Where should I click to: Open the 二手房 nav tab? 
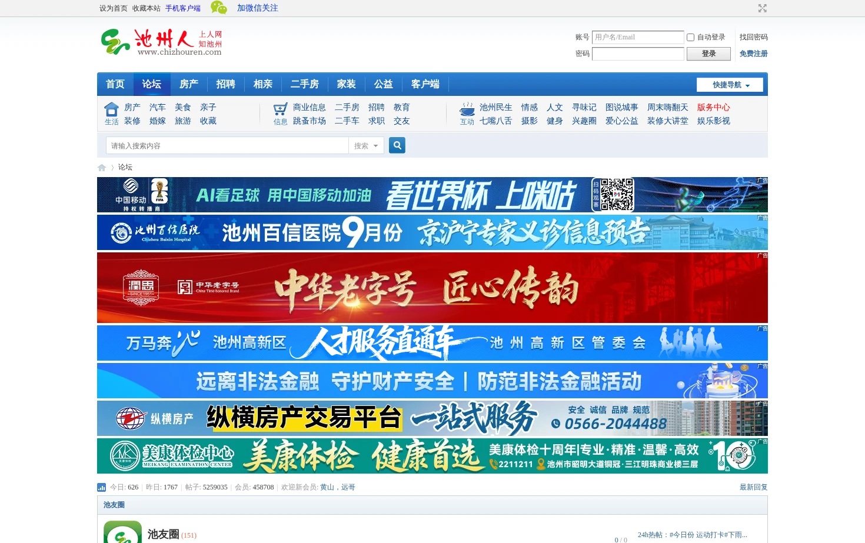[305, 84]
